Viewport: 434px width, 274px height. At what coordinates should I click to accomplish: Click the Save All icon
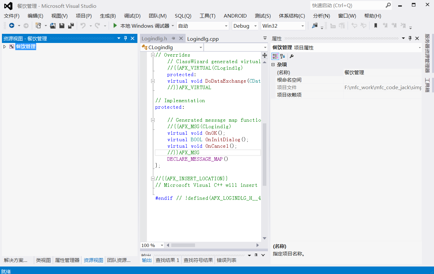click(71, 26)
